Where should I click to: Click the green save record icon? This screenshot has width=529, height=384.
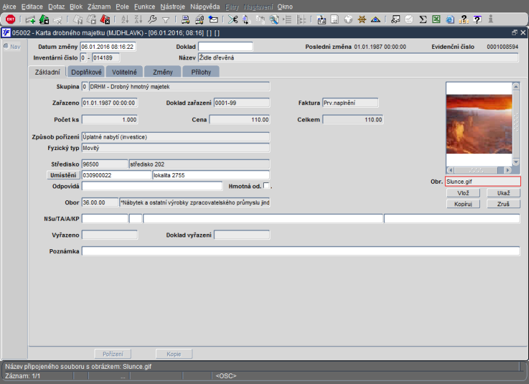(x=44, y=20)
